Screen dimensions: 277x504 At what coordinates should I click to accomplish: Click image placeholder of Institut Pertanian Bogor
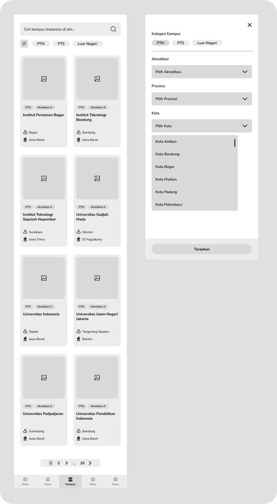[x=44, y=79]
